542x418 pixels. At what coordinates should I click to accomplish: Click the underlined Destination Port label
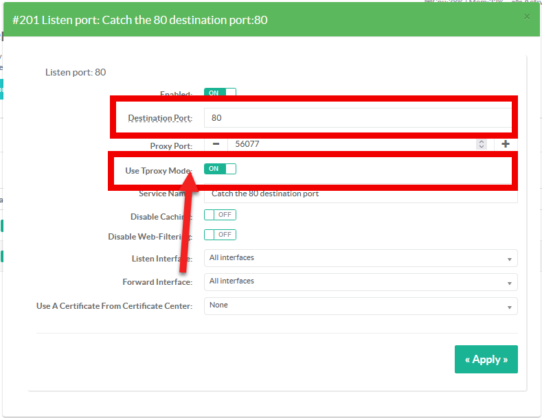tap(159, 118)
